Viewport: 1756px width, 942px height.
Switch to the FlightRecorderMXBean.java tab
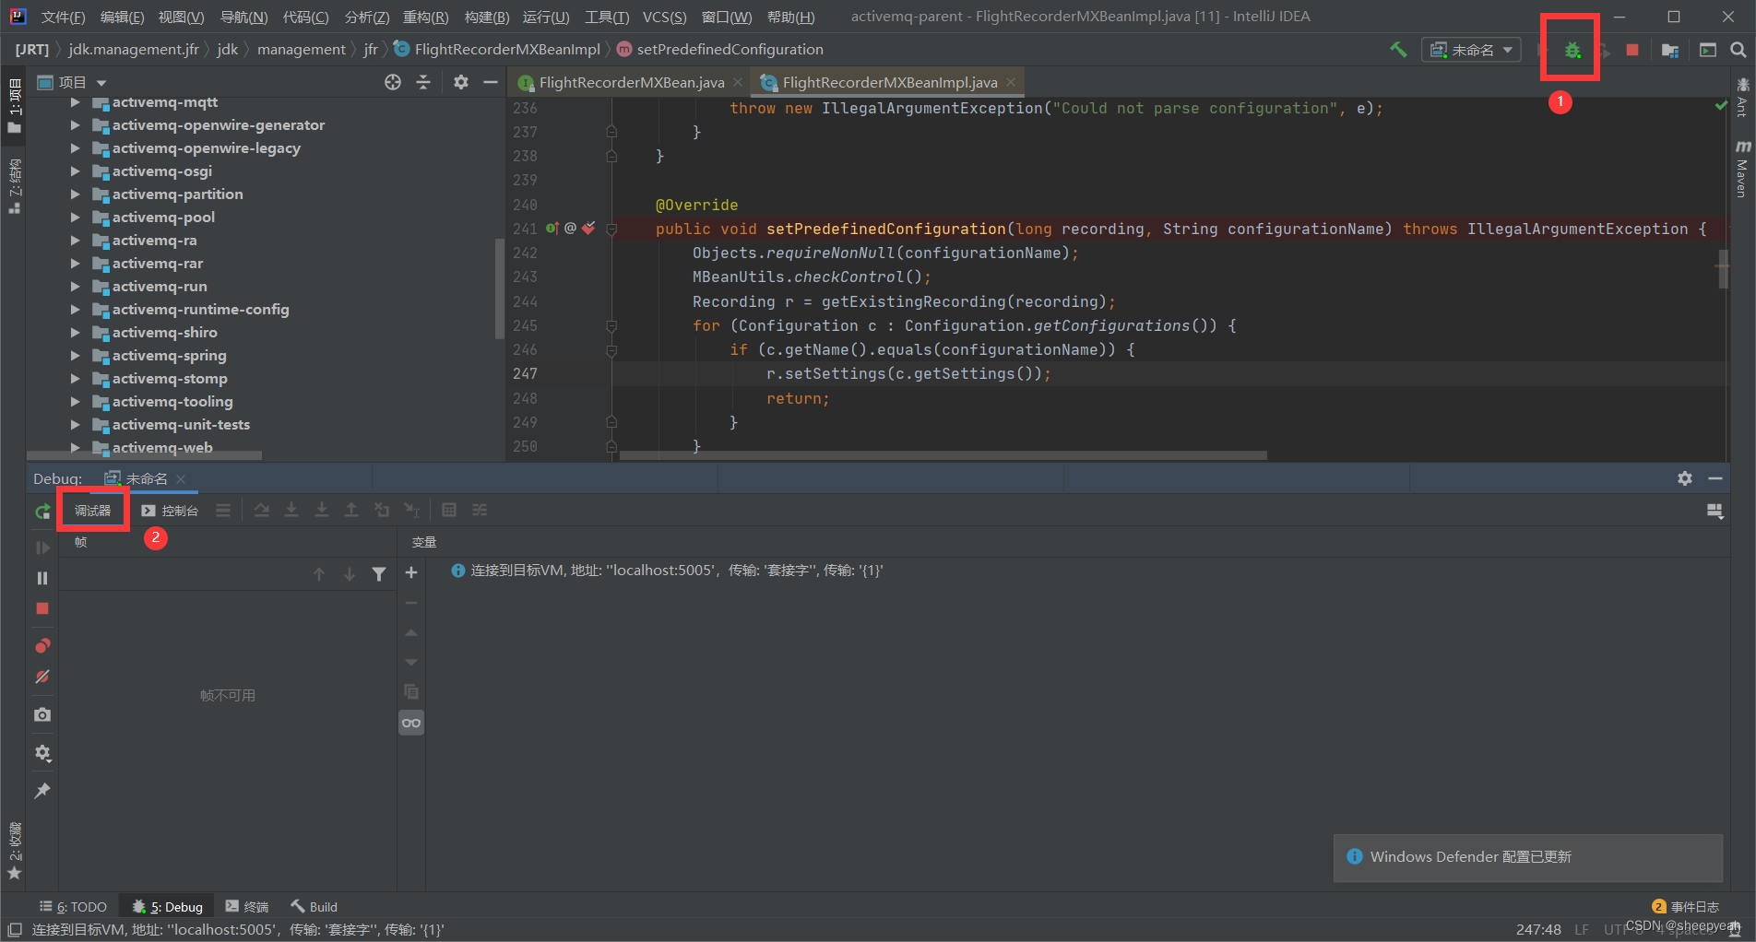(630, 82)
